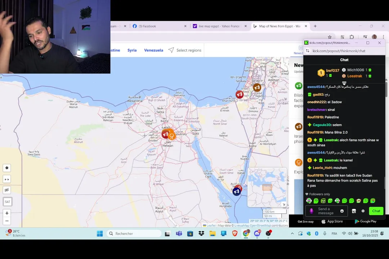Toggle SAT satellite map view
The width and height of the screenshot is (389, 259).
(8, 201)
